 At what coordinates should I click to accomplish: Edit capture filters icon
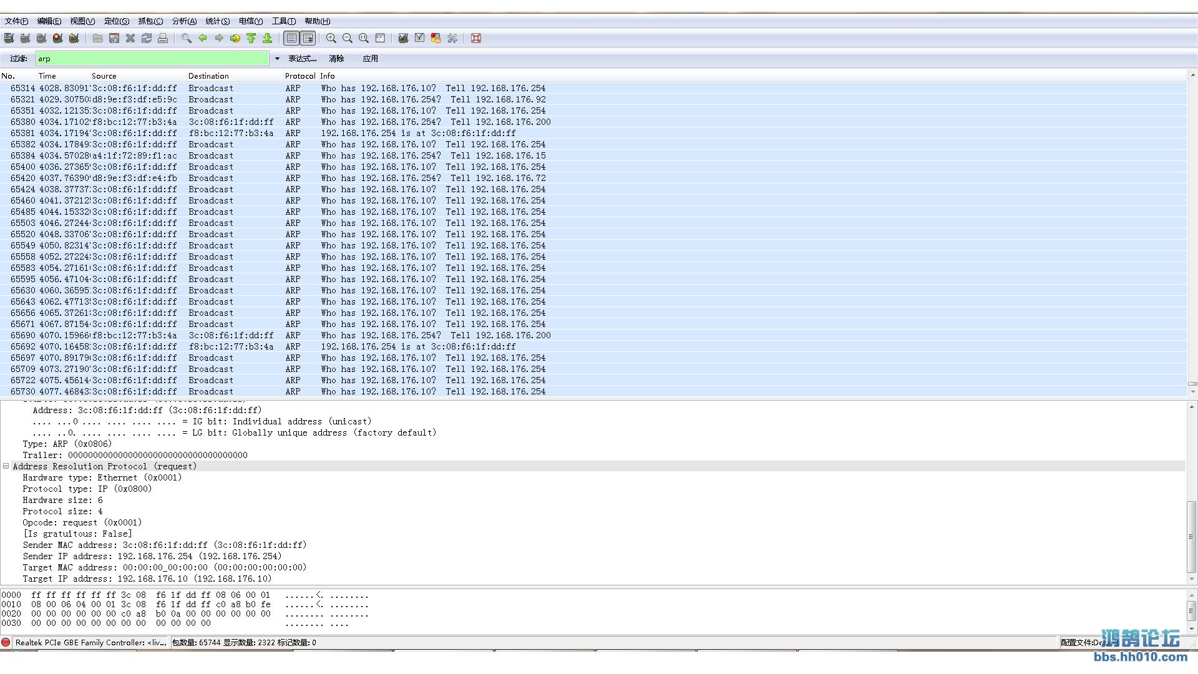[404, 38]
